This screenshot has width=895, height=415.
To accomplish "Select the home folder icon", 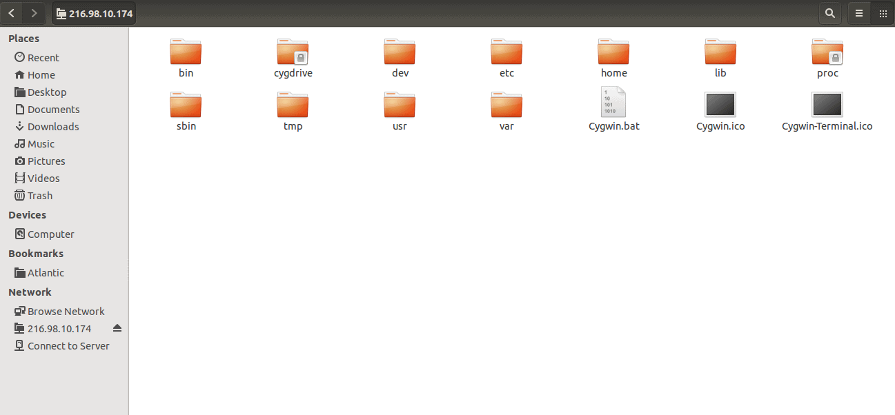I will tap(613, 52).
